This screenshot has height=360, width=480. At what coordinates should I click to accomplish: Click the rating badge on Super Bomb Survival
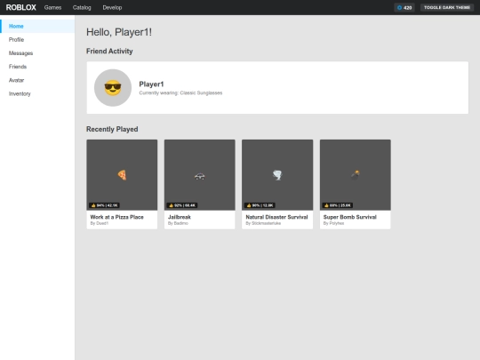click(x=338, y=205)
